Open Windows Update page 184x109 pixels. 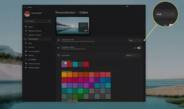[38, 68]
